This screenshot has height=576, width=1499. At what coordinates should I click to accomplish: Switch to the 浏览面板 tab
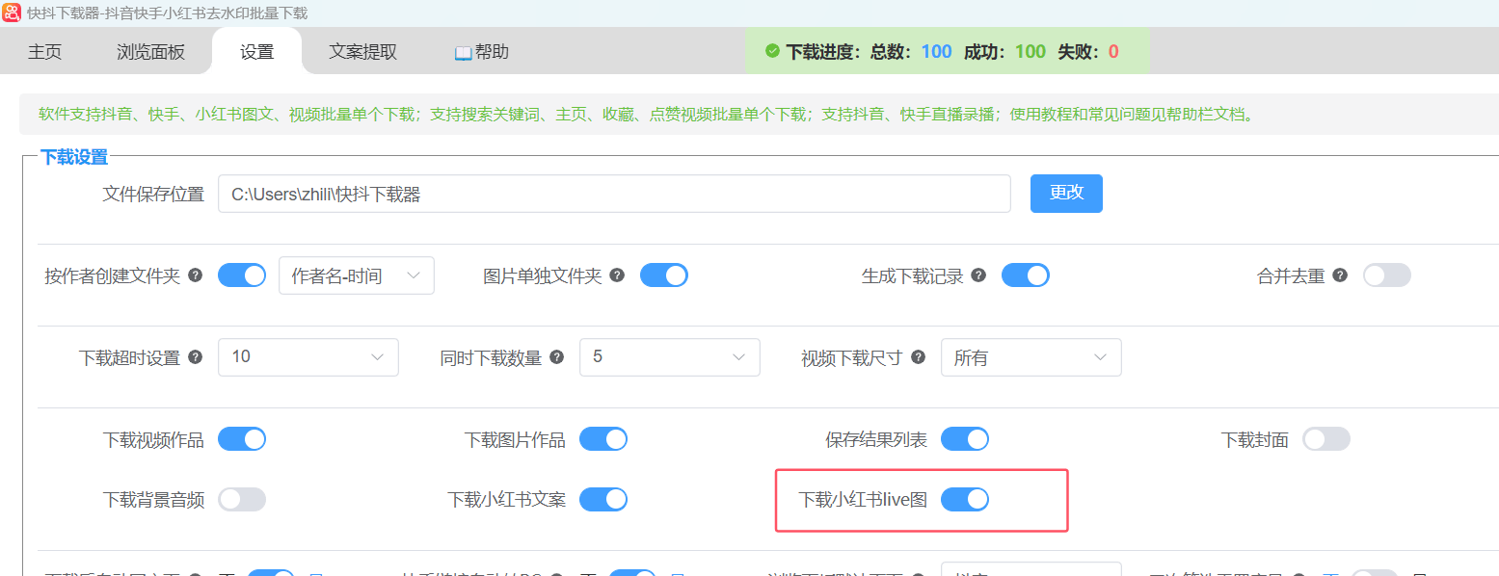150,52
